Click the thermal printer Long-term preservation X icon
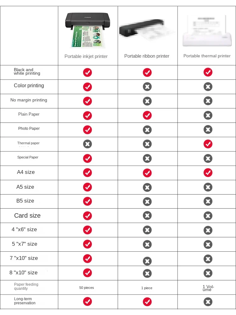Viewport: 236px width, 315px height. (208, 301)
